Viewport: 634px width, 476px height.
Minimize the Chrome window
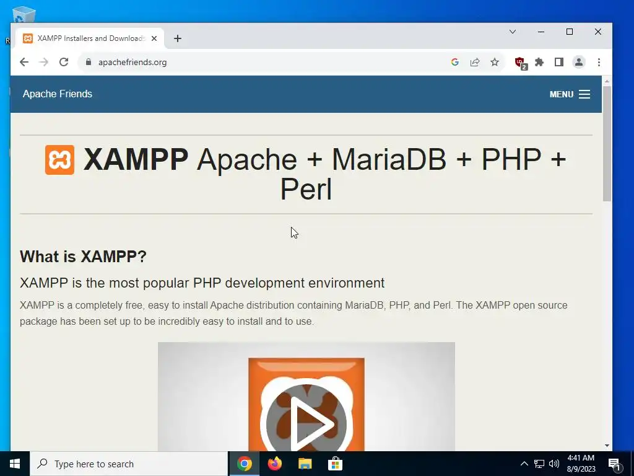coord(541,32)
